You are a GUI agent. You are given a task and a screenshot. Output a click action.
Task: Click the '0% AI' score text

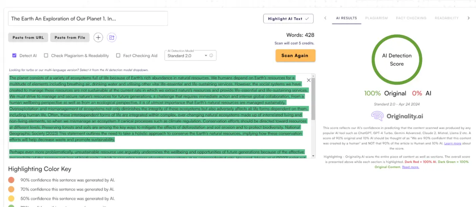(422, 93)
